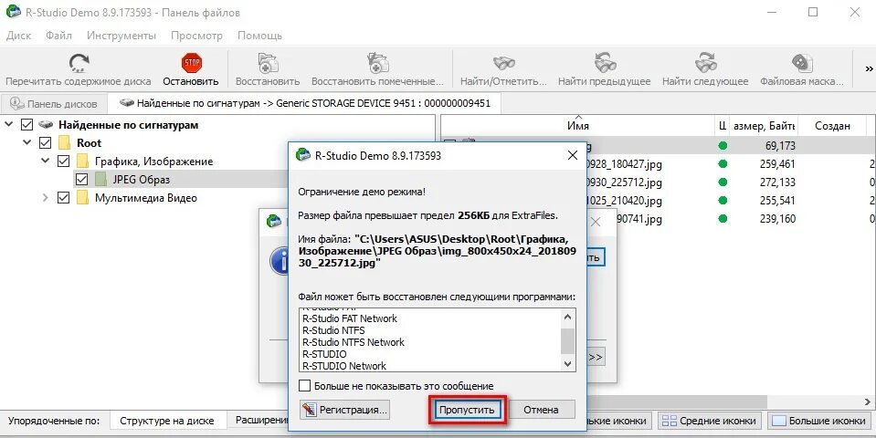Image resolution: width=876 pixels, height=438 pixels.
Task: Select the file row sized 255,541
Action: pyautogui.click(x=658, y=201)
